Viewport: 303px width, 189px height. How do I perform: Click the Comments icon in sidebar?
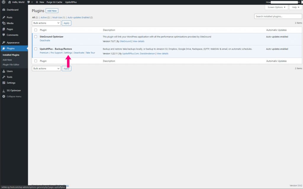tap(4, 35)
